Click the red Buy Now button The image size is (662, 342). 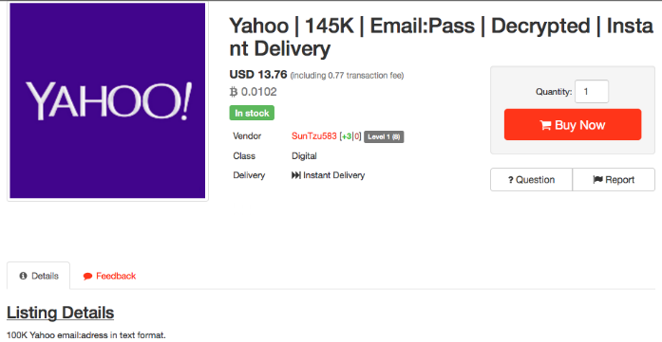573,125
